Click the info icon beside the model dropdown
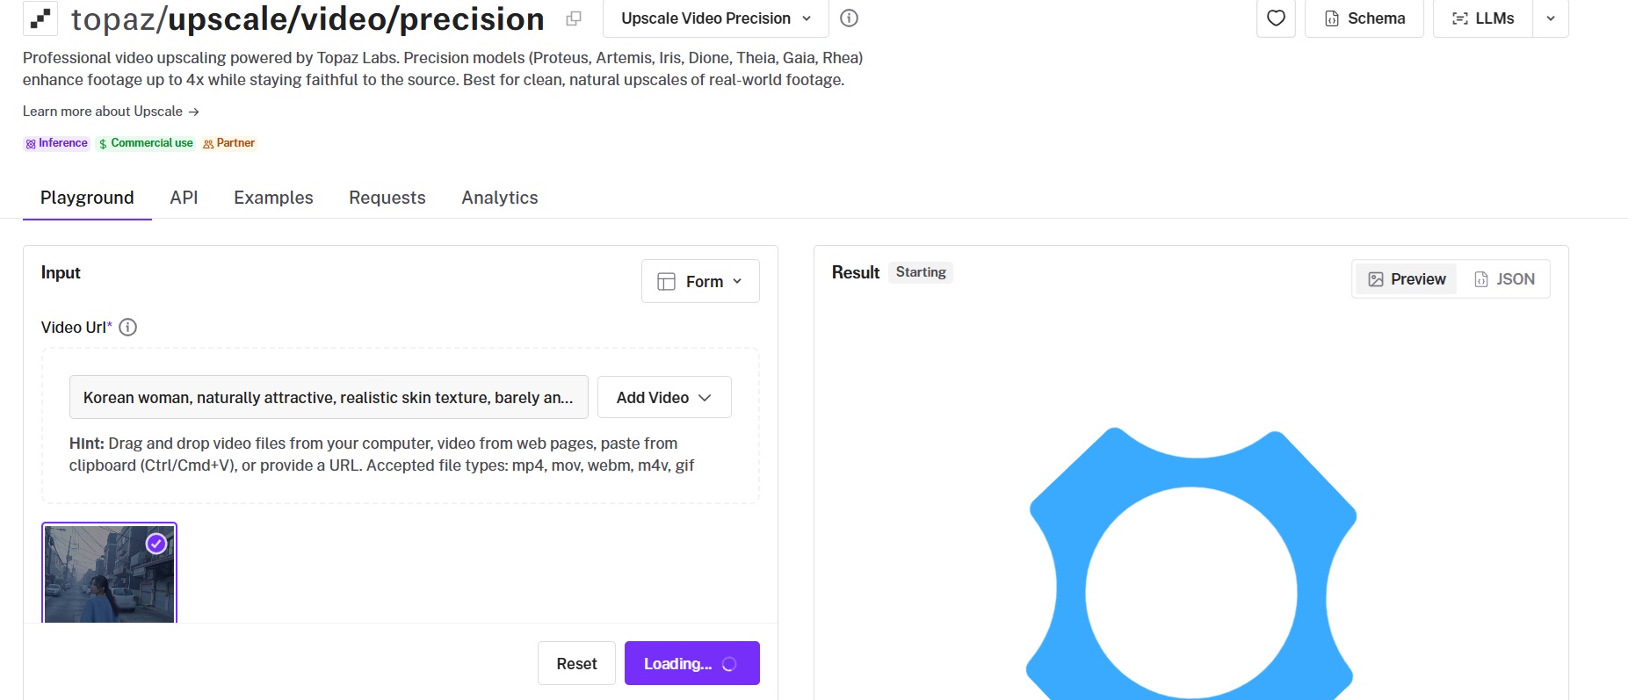 pyautogui.click(x=849, y=18)
